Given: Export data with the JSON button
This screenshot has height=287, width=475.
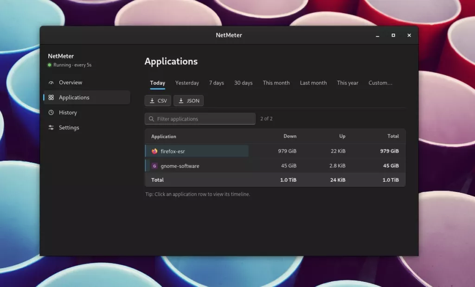Looking at the screenshot, I should point(188,101).
